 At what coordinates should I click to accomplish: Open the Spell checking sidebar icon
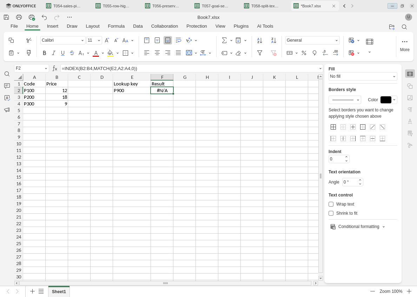click(7, 98)
